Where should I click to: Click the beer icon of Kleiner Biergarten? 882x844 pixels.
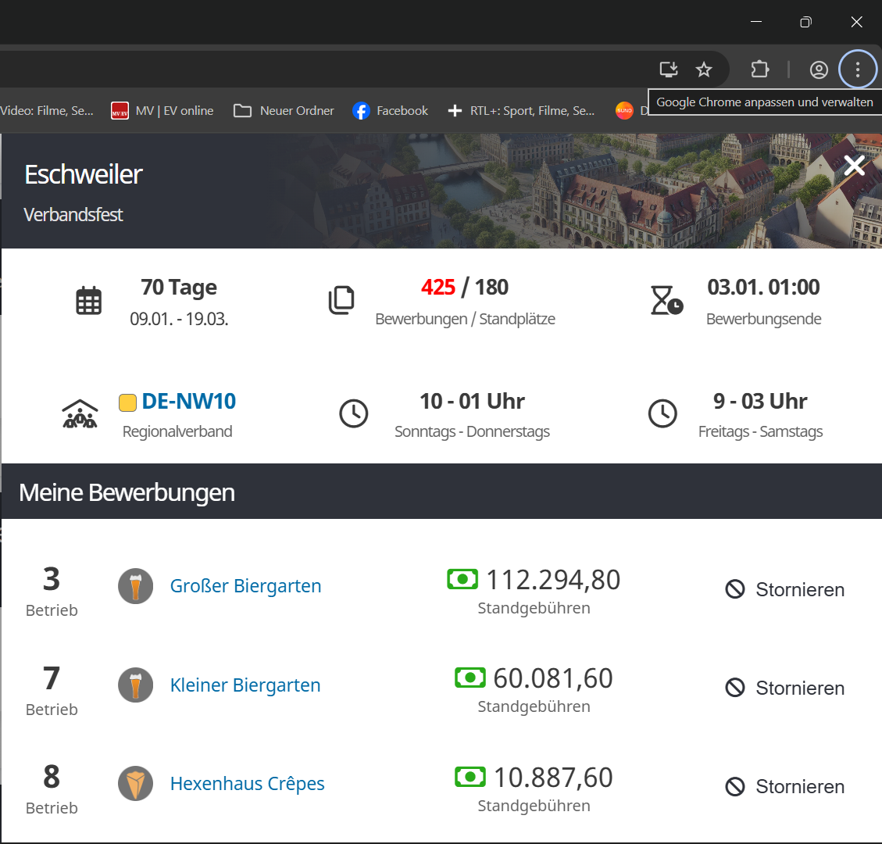pos(136,685)
